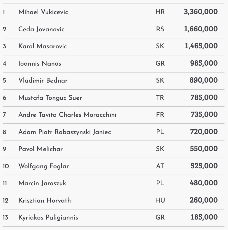The width and height of the screenshot is (228, 230).
Task: Click player name Mihael Vukicevic
Action: tap(43, 12)
